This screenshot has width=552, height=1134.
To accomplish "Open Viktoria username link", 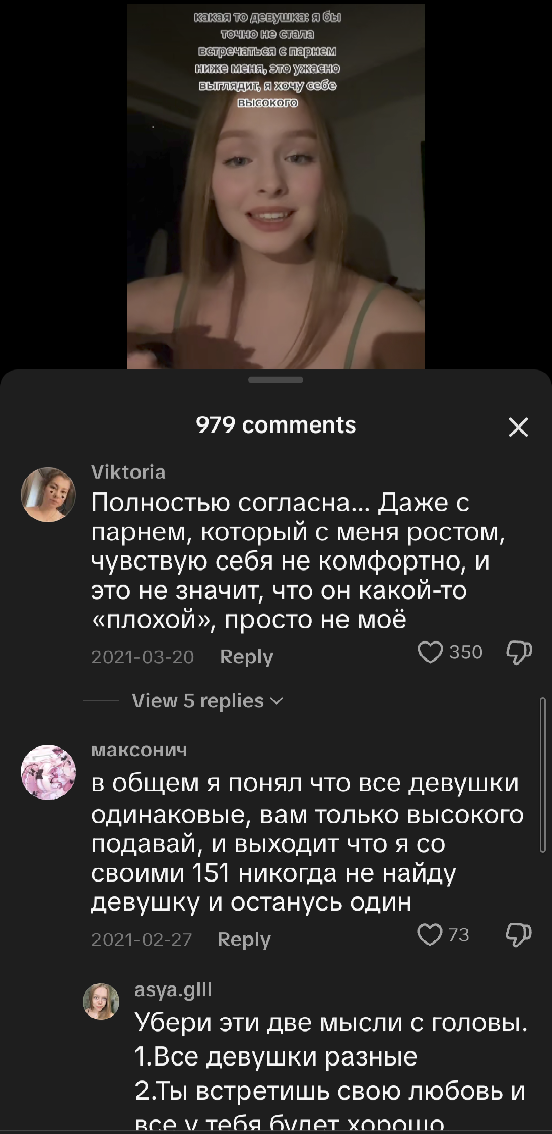I will pos(128,472).
